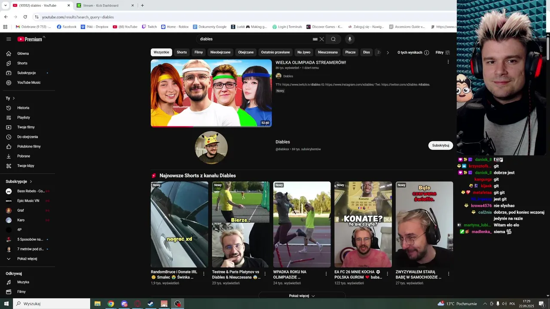Open options for Testree & Paris Platynov short

coord(265,274)
